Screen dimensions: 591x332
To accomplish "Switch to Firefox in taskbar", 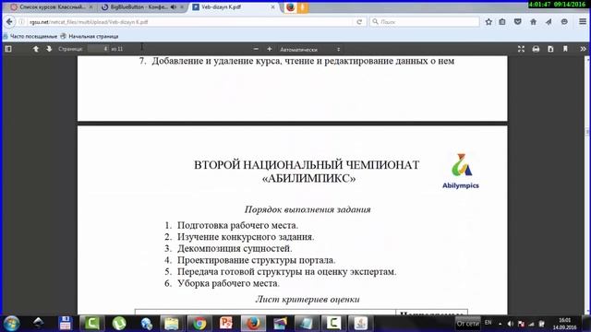I will click(x=253, y=324).
